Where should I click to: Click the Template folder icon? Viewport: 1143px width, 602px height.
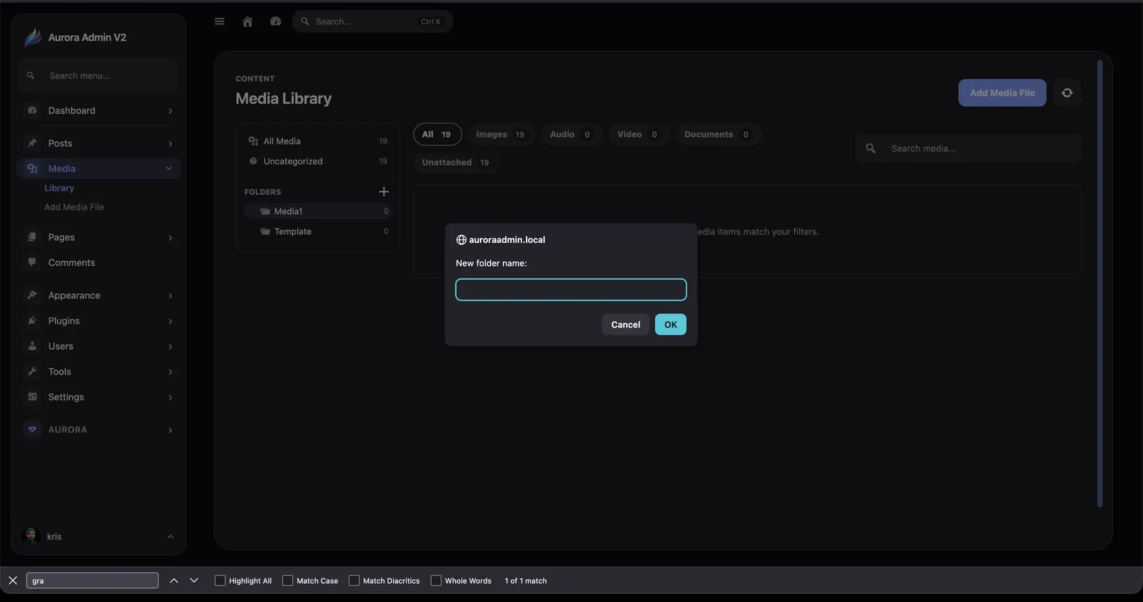[x=265, y=231]
